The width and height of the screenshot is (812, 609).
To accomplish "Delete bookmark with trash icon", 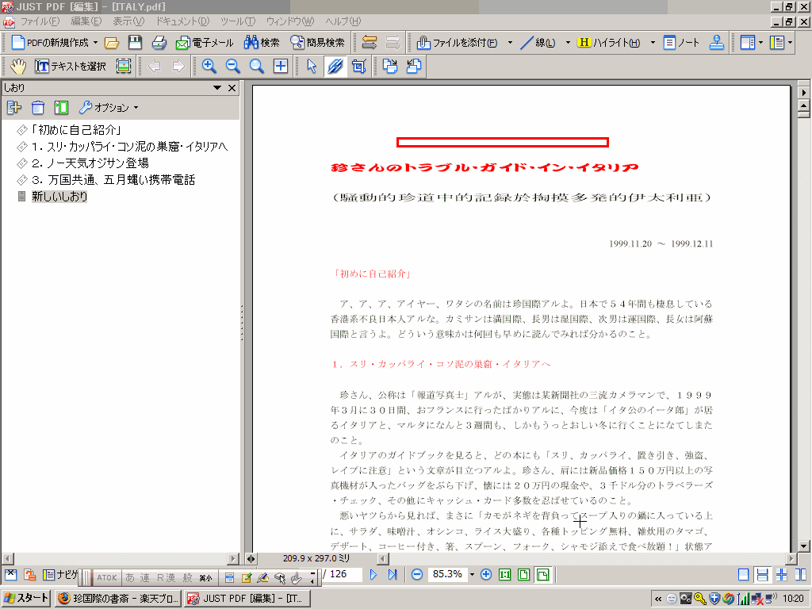I will [38, 108].
